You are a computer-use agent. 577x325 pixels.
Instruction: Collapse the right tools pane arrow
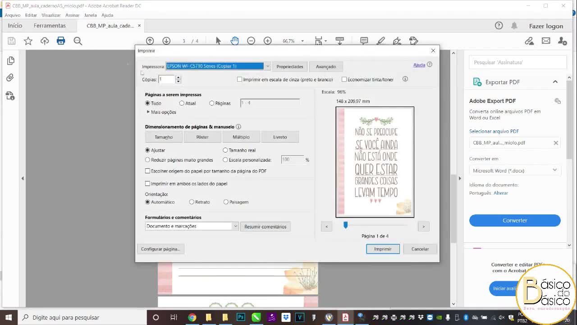pos(460,178)
